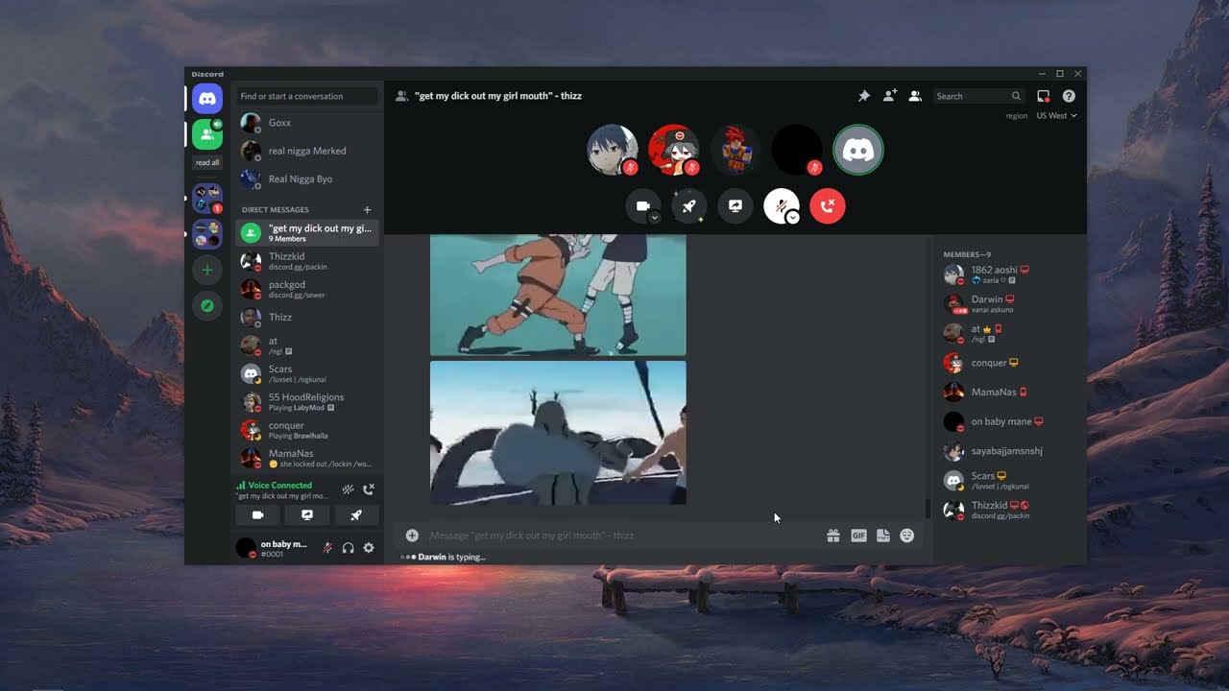Click the message input box
Screen dimensions: 1229x691
(624, 536)
